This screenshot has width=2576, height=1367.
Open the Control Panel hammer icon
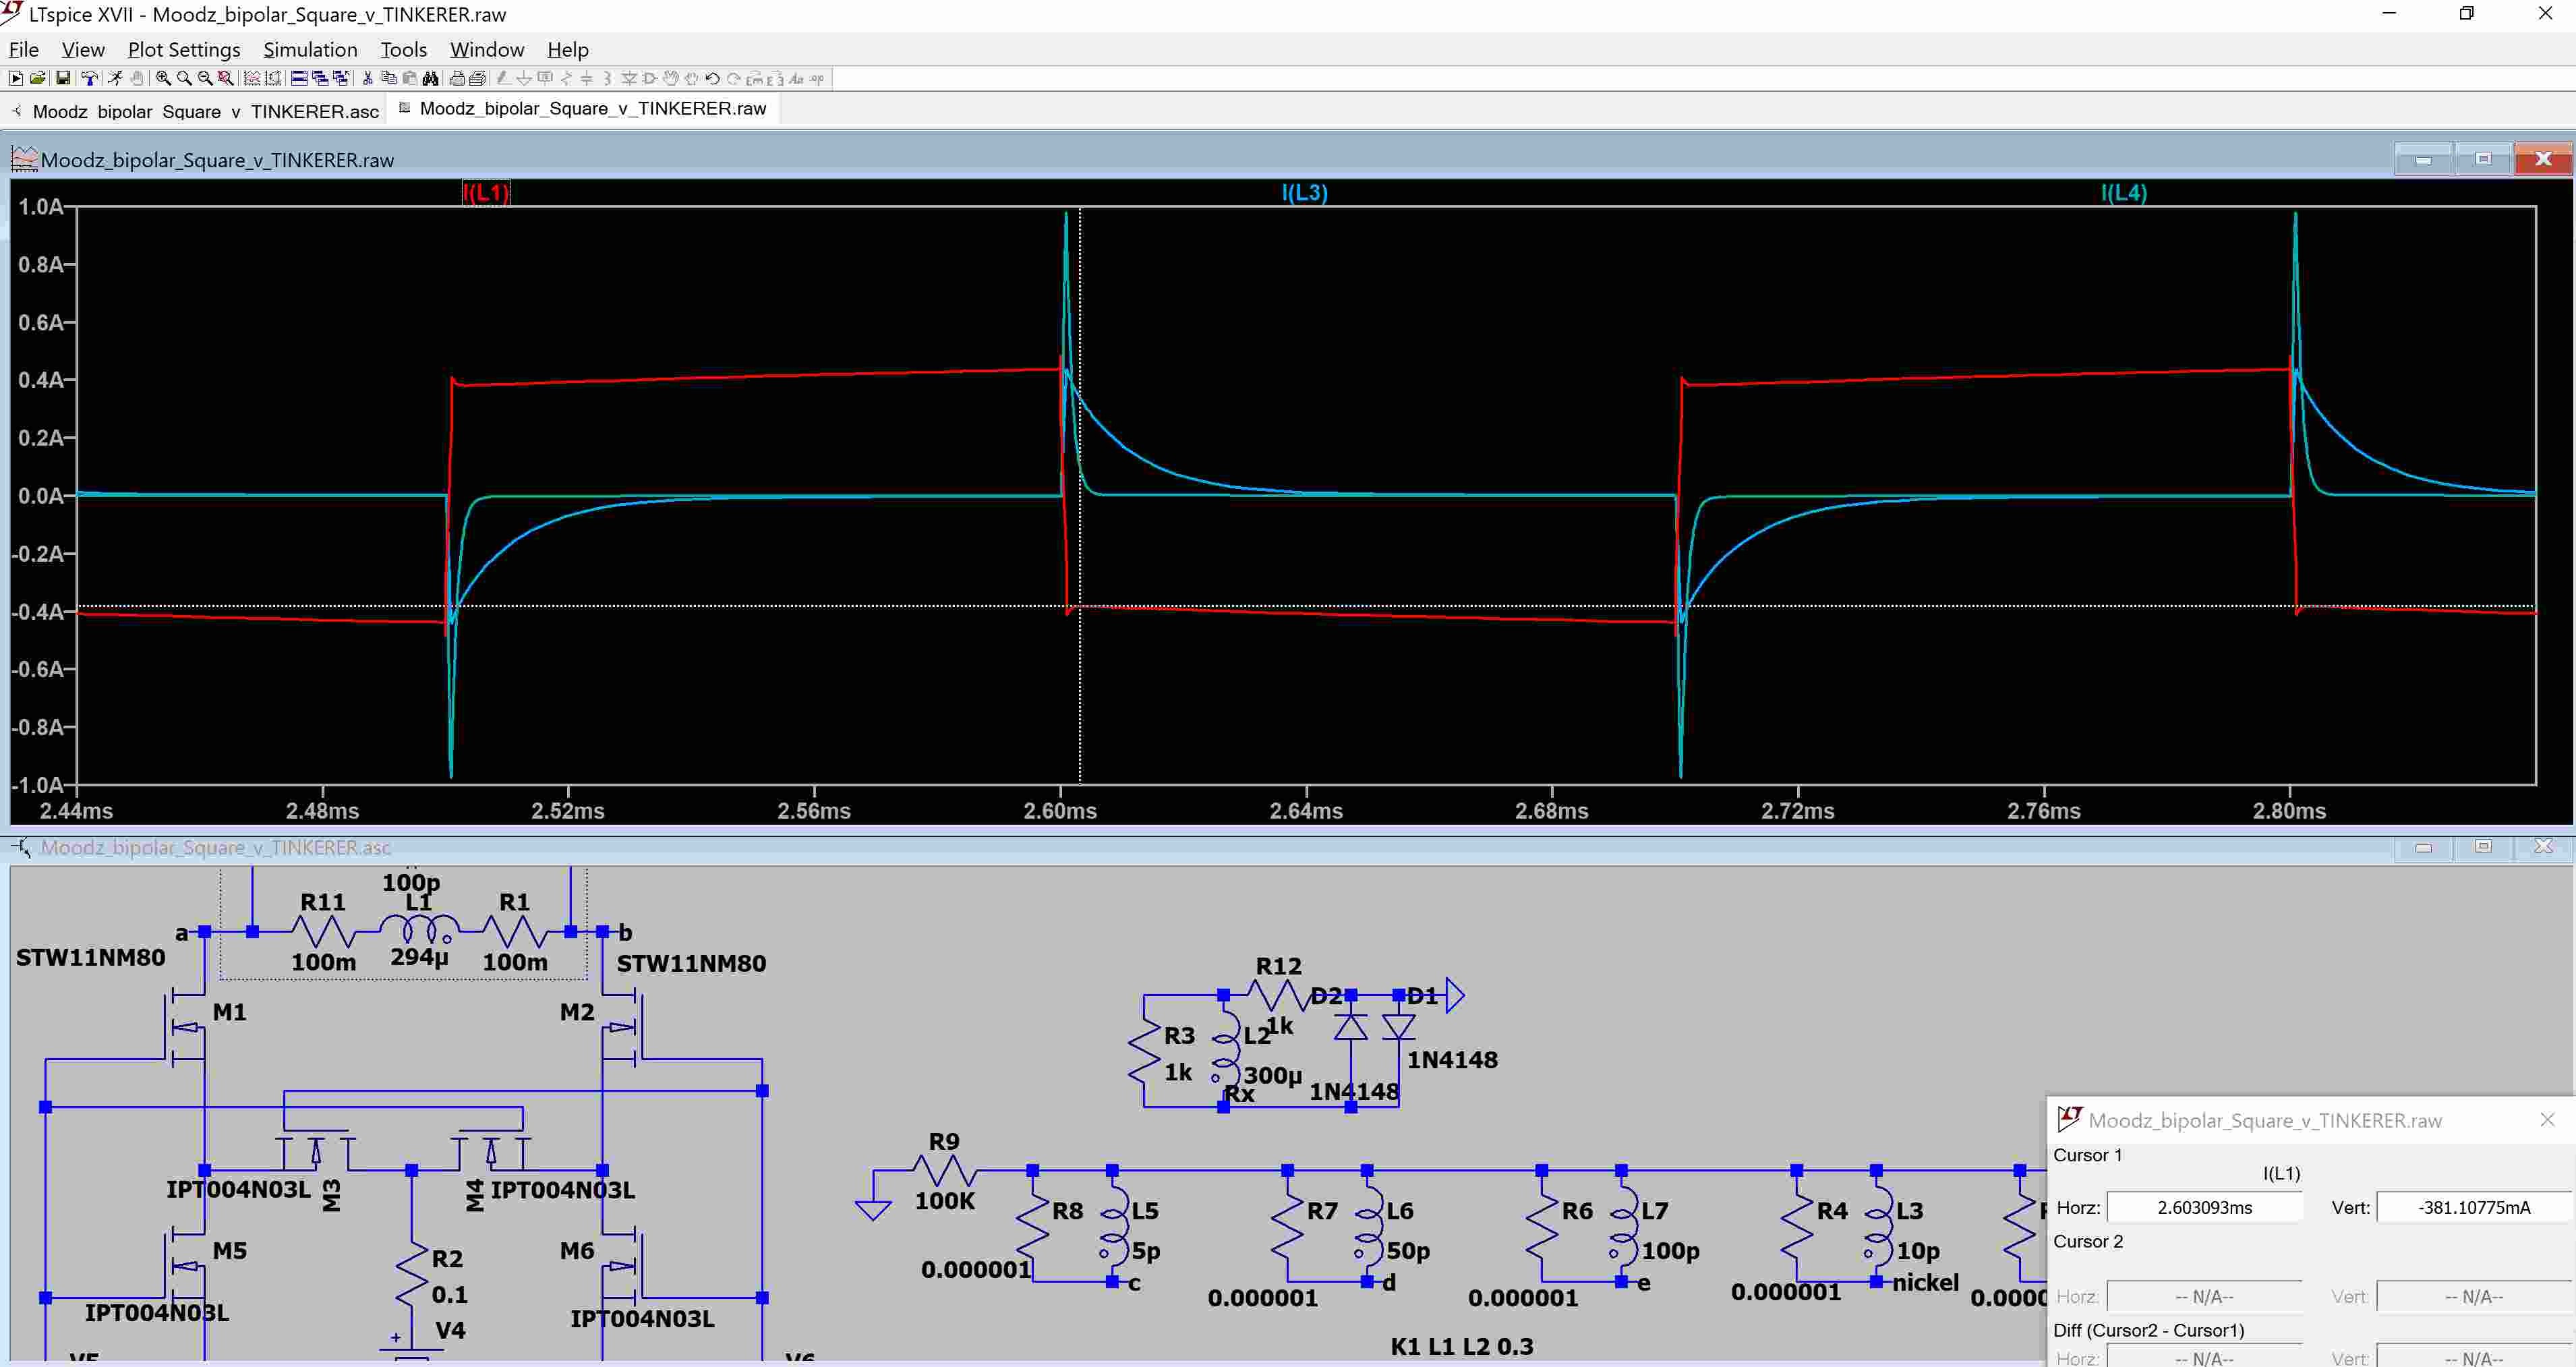tap(90, 79)
